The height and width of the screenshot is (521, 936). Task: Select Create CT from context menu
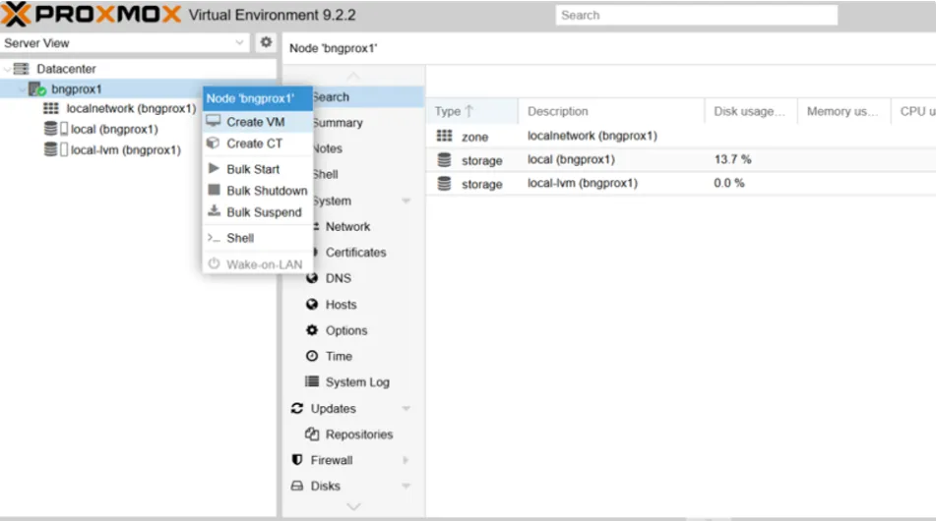[x=257, y=144]
